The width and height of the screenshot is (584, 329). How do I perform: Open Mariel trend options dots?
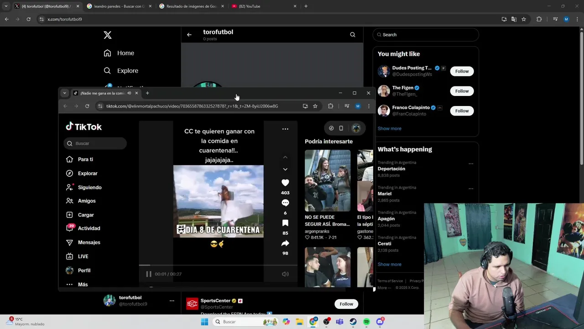tap(471, 189)
